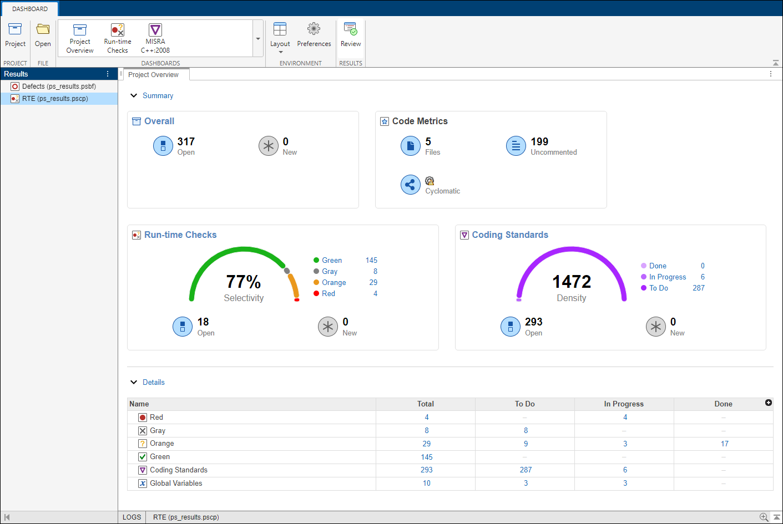The width and height of the screenshot is (783, 524).
Task: Select the RTE (ps_results.pscp) tab at the bottom
Action: pyautogui.click(x=185, y=517)
